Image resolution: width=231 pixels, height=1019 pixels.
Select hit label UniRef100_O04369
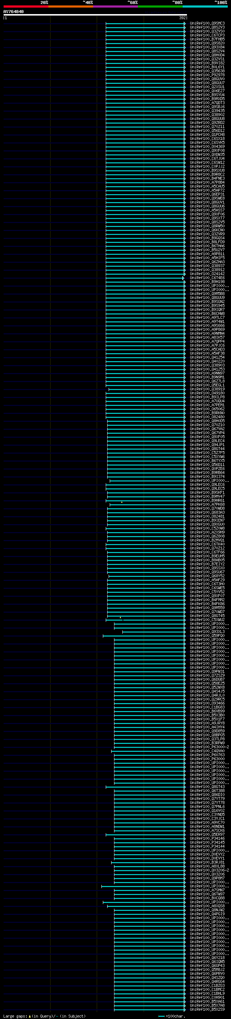[207, 146]
